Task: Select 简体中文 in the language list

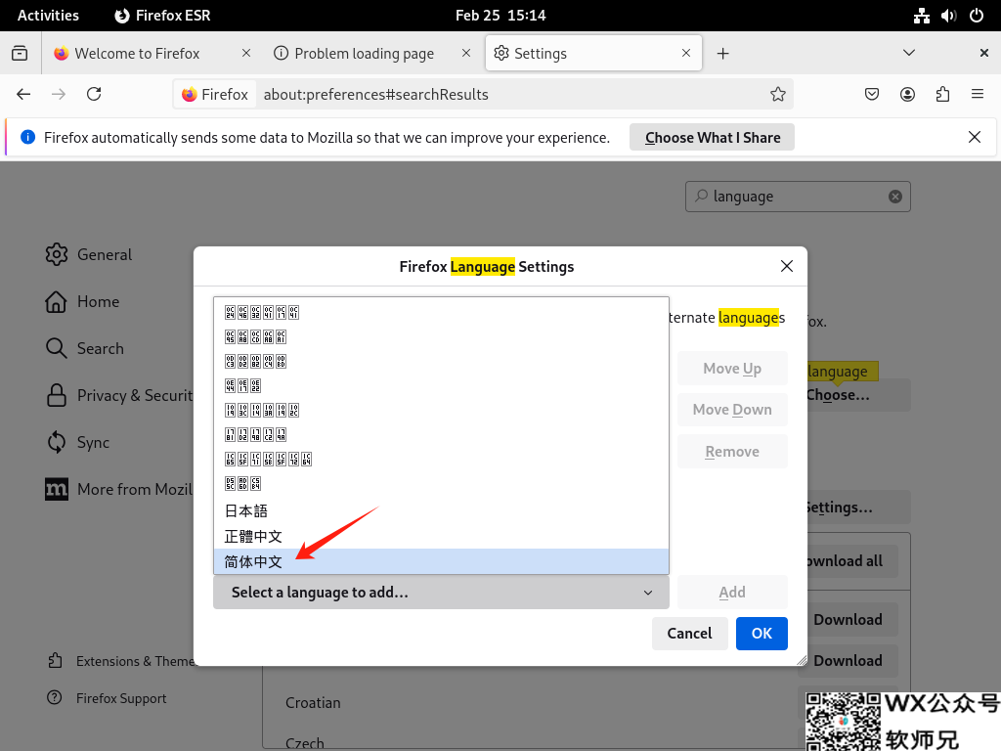Action: click(441, 561)
